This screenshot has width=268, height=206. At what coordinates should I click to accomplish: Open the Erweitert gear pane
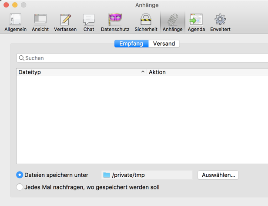[x=220, y=23]
